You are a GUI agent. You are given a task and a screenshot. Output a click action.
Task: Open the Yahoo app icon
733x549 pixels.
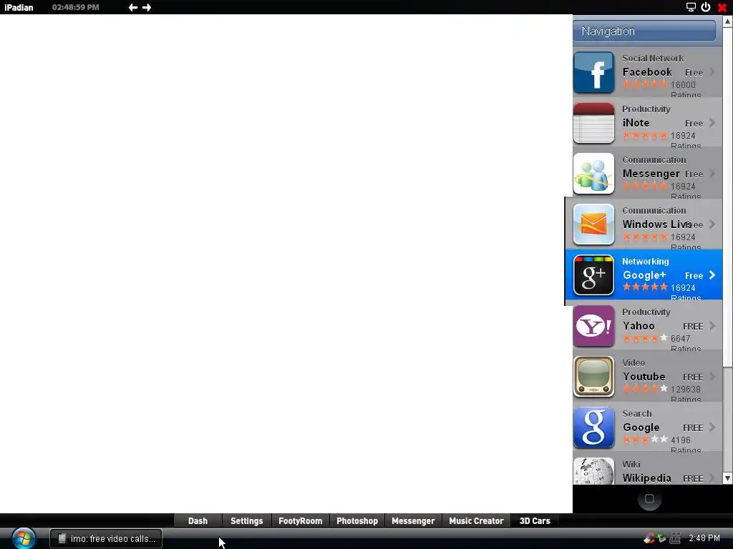tap(593, 326)
